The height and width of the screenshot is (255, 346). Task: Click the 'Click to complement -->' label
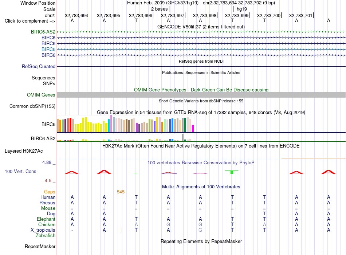pos(30,21)
